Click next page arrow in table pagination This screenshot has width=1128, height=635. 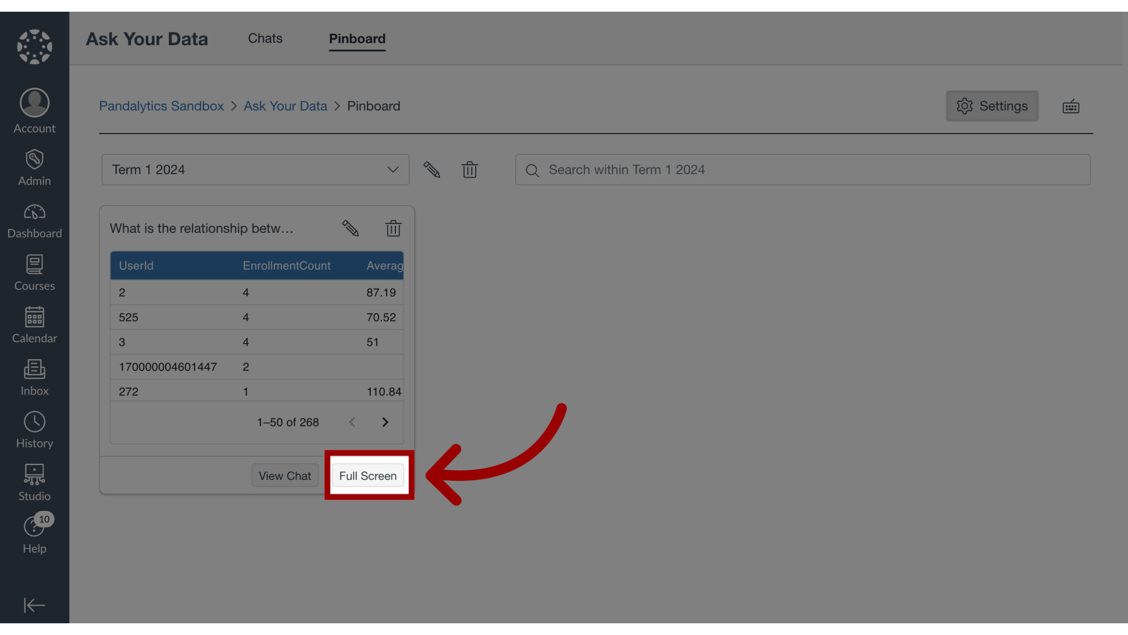point(385,422)
